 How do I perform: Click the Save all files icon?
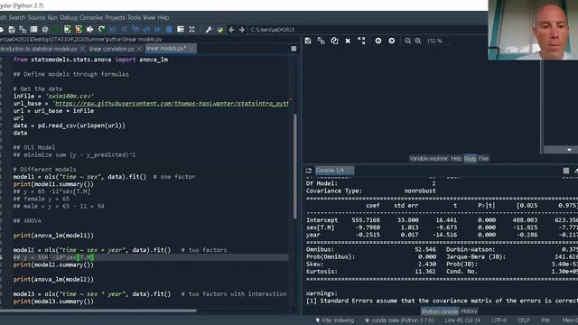(23, 30)
